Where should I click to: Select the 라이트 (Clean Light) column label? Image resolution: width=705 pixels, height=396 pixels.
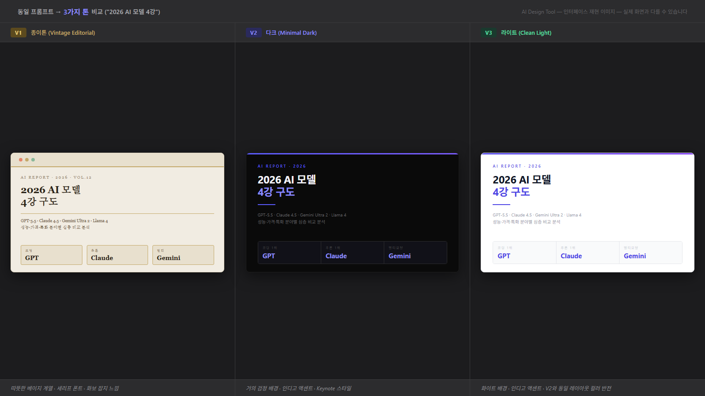[526, 33]
